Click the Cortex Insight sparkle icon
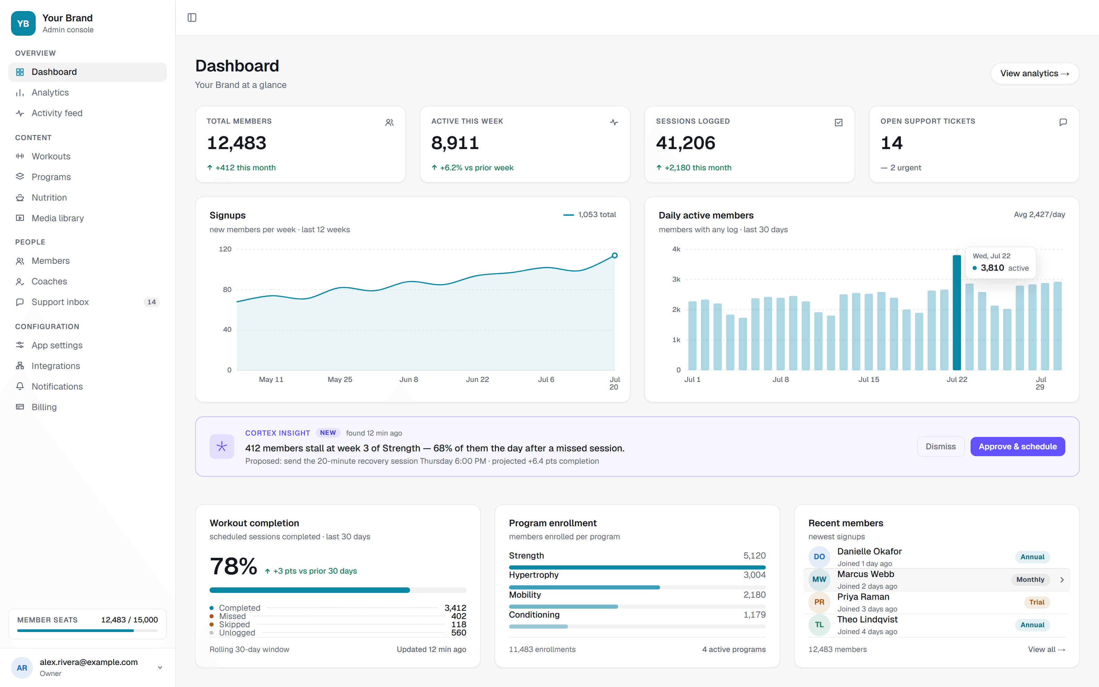This screenshot has height=687, width=1099. 222,447
